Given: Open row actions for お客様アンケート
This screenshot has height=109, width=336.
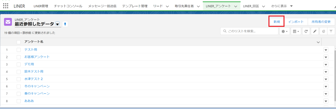Looking at the screenshot, I should [326, 57].
